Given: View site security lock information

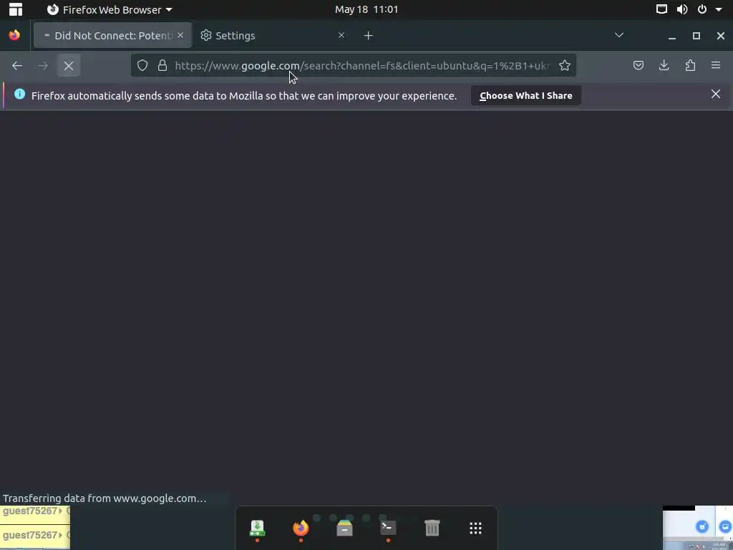Looking at the screenshot, I should [x=162, y=65].
